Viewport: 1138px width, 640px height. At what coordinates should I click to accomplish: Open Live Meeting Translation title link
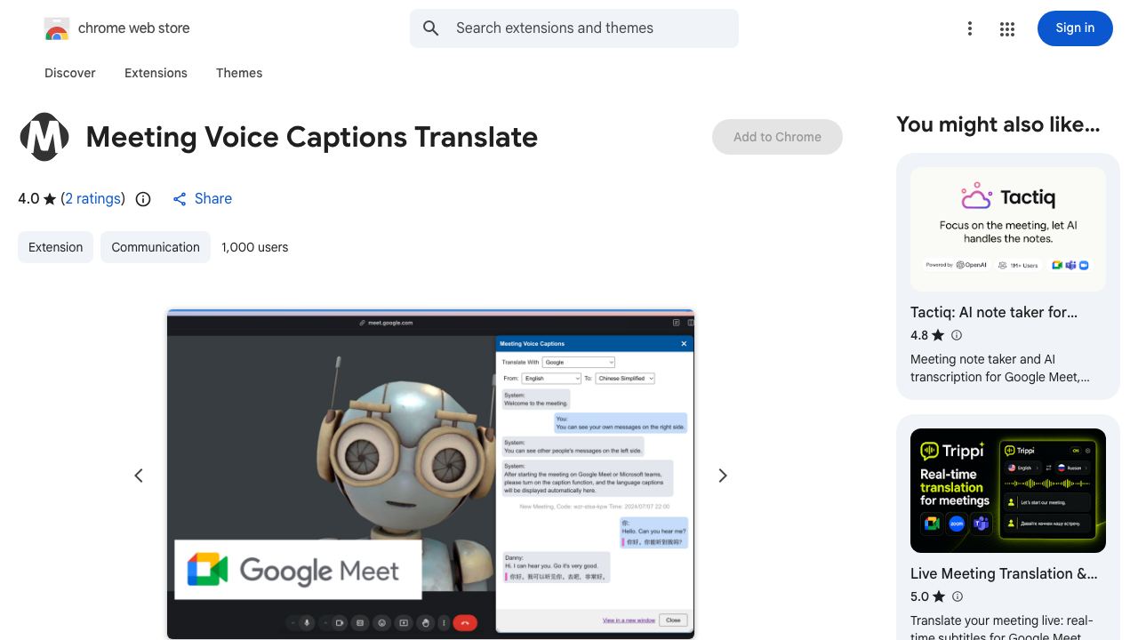[x=1004, y=573]
